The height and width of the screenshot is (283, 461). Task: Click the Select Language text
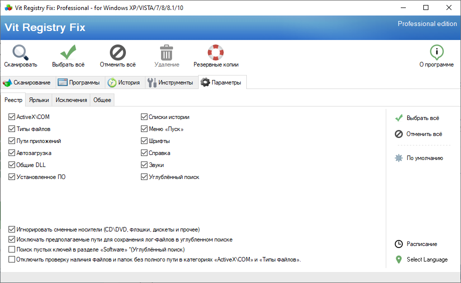click(x=427, y=259)
